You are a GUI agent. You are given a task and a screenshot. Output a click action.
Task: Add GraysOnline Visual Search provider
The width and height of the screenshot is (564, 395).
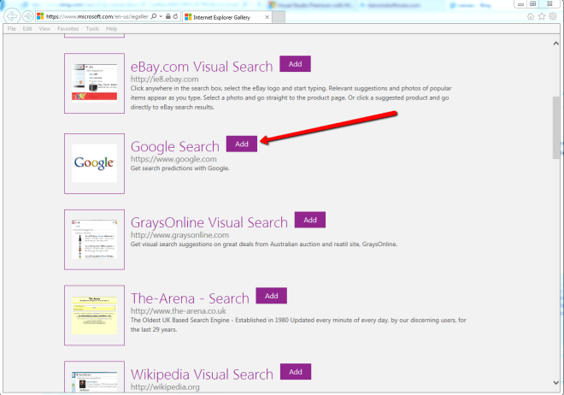[310, 220]
